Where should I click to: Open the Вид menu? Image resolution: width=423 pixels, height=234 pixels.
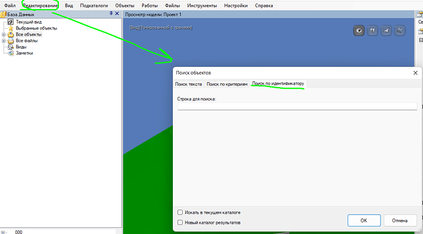(69, 6)
